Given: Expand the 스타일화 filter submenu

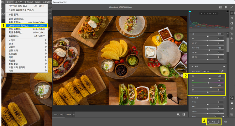Looking at the screenshot, I should click(27, 54).
